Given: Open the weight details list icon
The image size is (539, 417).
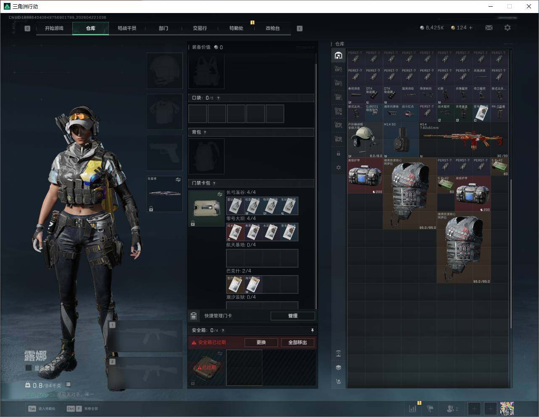Looking at the screenshot, I should (x=68, y=385).
